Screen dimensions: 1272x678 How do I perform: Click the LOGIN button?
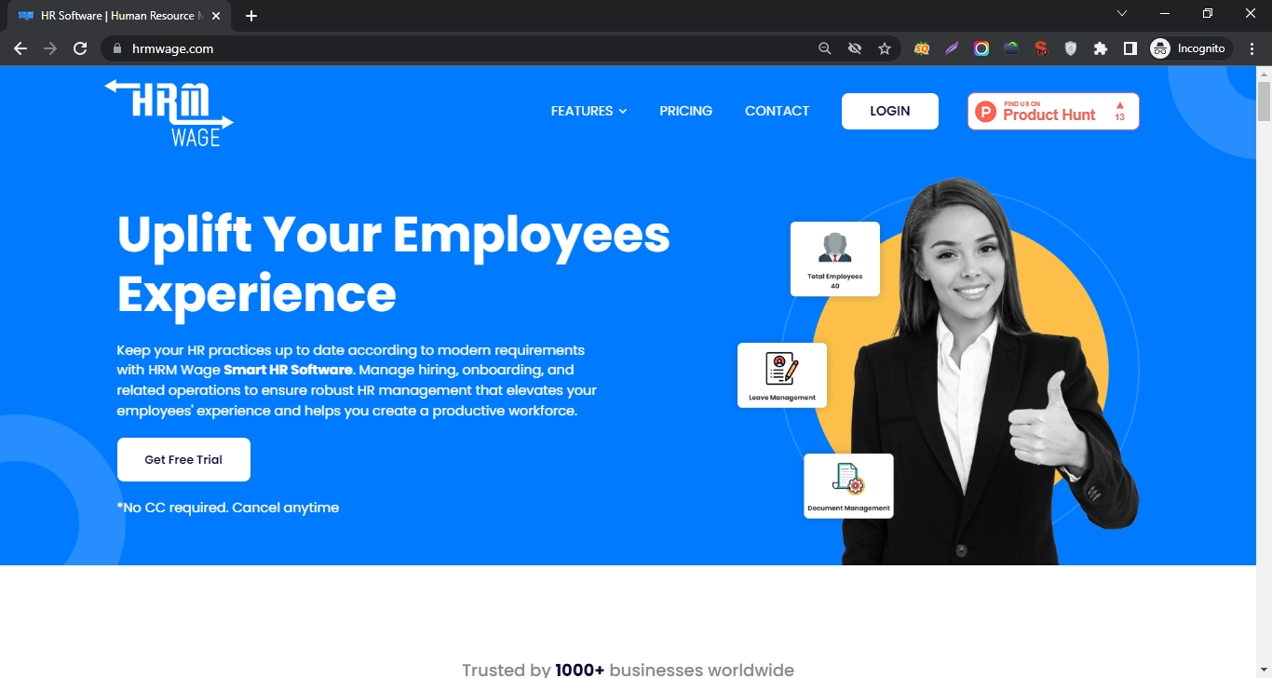pos(890,111)
